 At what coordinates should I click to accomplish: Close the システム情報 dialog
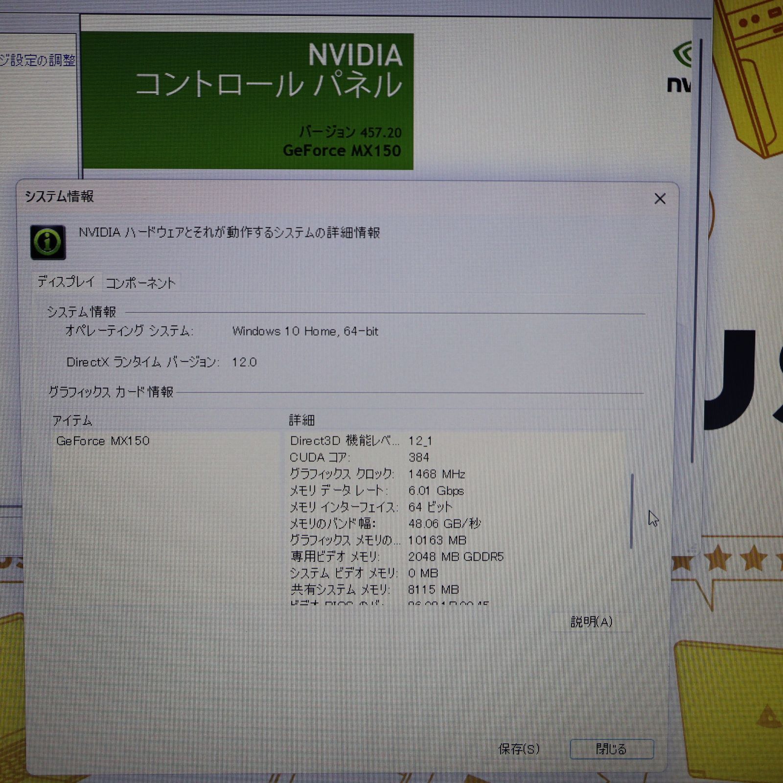660,199
